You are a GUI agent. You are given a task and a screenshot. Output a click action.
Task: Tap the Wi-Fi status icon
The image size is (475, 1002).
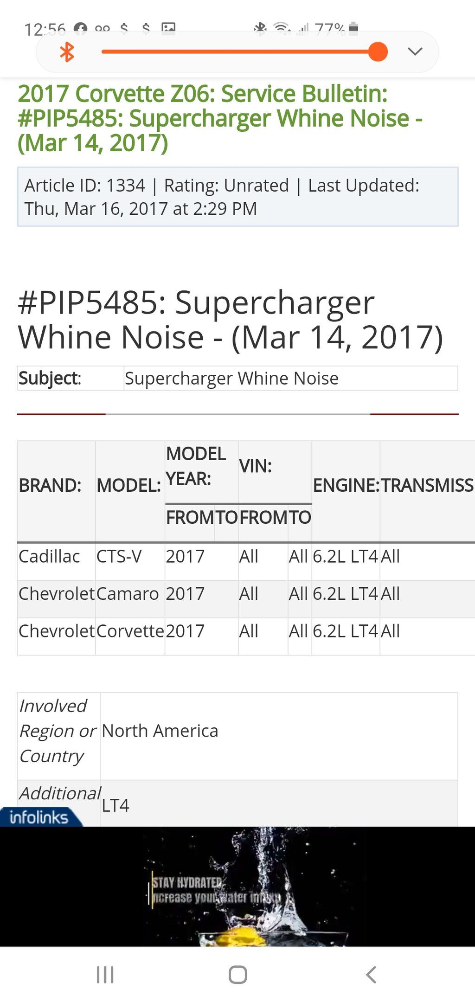[x=282, y=28]
